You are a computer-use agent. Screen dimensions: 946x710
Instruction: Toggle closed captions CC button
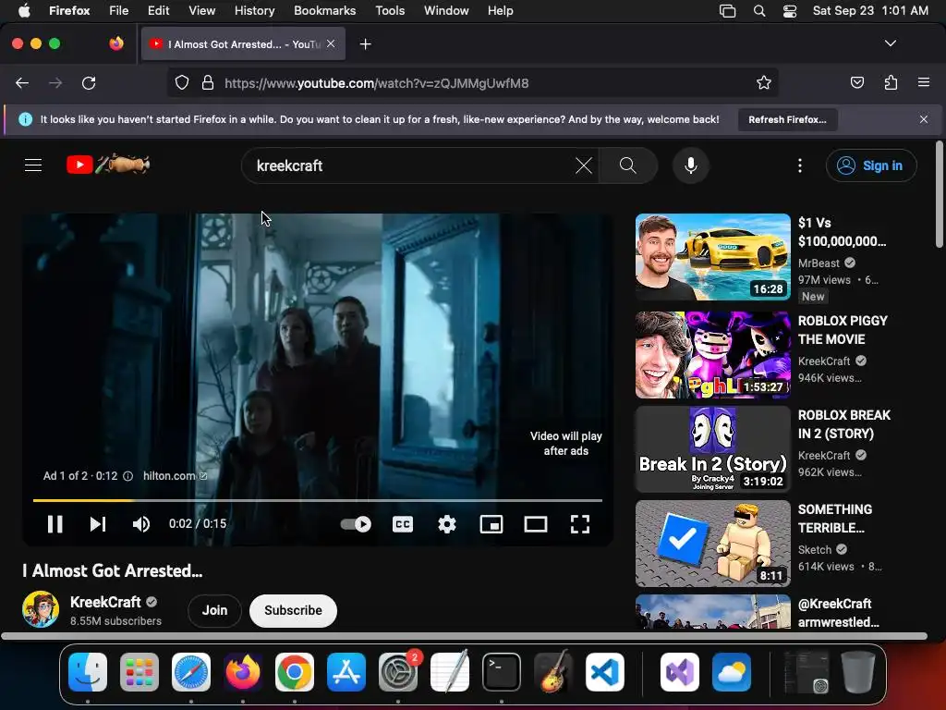tap(403, 524)
